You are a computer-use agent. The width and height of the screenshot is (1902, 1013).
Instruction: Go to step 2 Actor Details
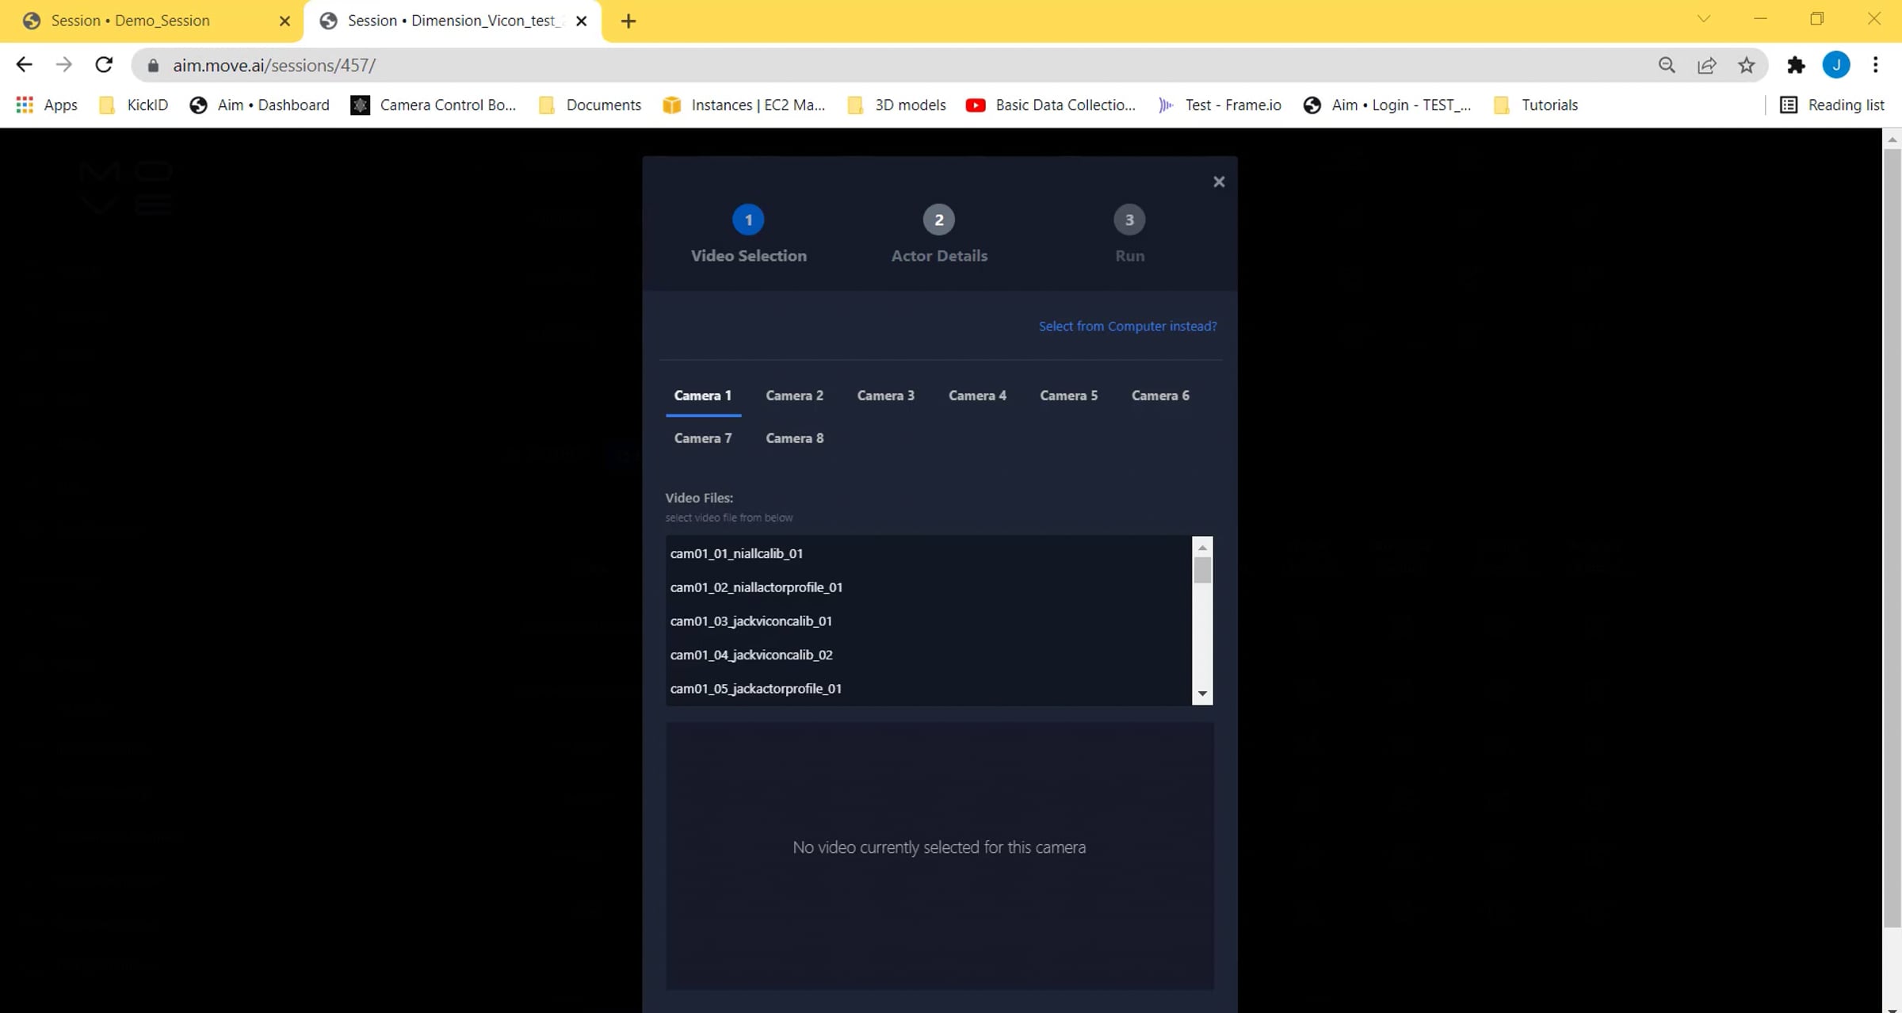pos(938,220)
